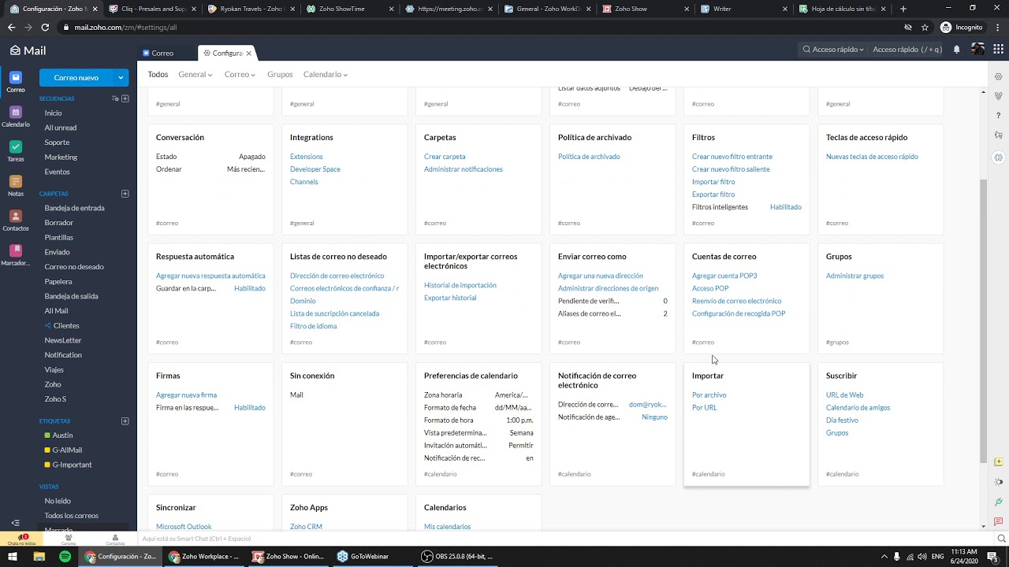The height and width of the screenshot is (567, 1009).
Task: Open the Tareas app icon
Action: (x=16, y=150)
